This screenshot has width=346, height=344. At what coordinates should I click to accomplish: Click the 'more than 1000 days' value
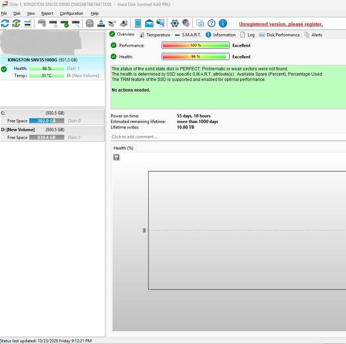coord(197,122)
